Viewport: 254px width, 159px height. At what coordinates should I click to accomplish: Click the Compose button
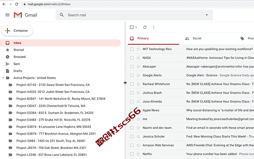coord(17,31)
